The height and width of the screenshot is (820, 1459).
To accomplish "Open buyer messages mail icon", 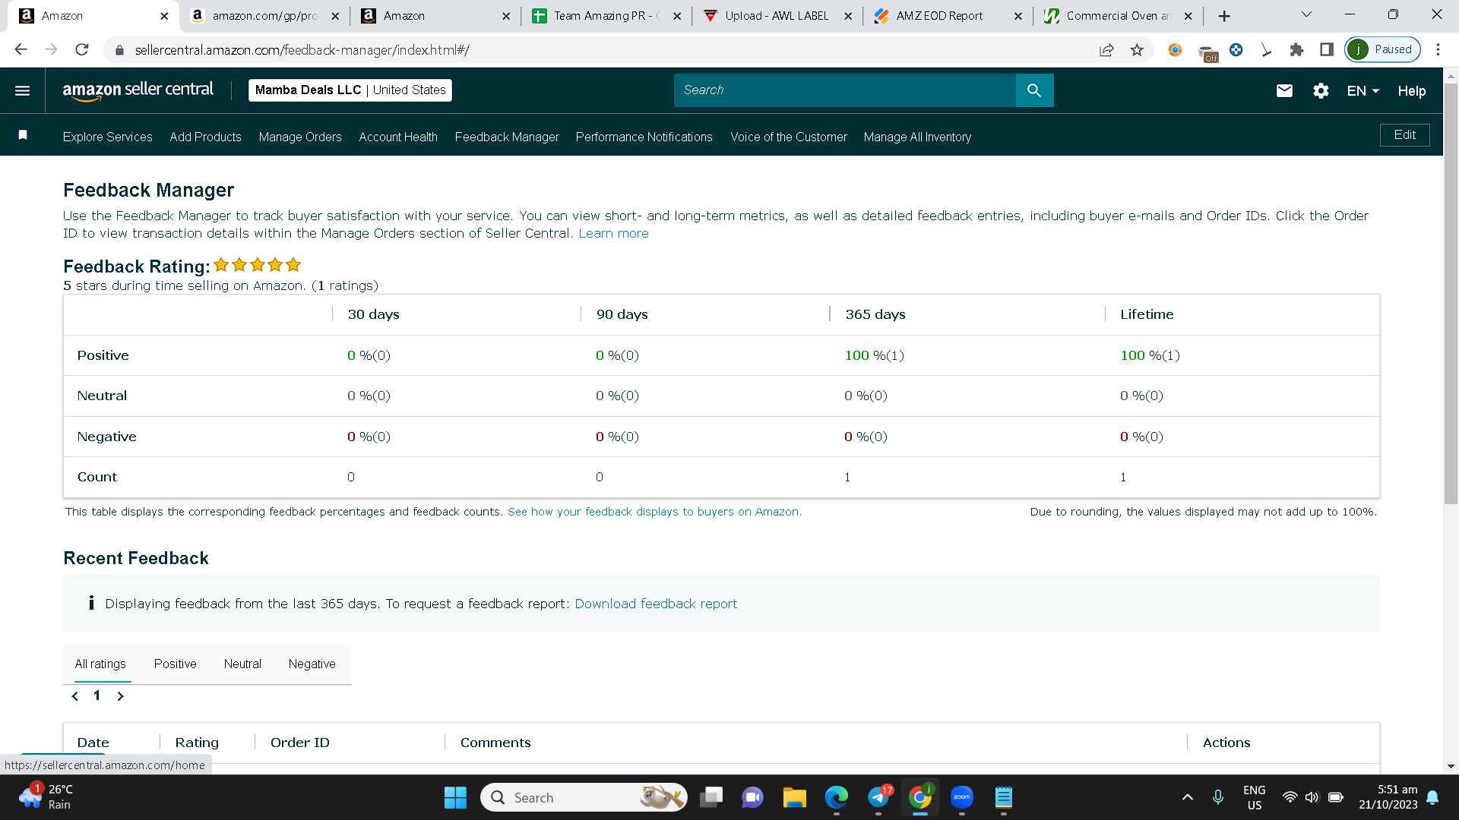I will pos(1284,91).
